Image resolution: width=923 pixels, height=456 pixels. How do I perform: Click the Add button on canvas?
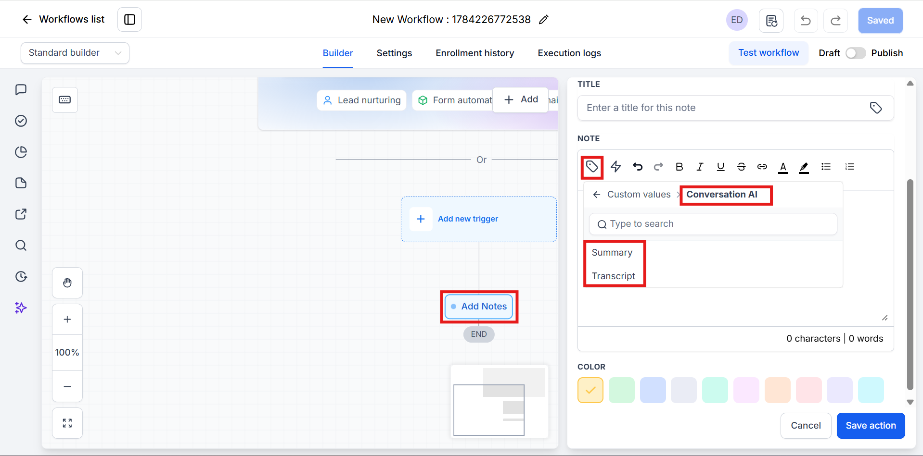[521, 99]
